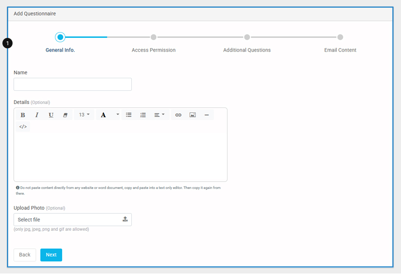Open the Email Content step
The image size is (401, 275).
click(340, 37)
